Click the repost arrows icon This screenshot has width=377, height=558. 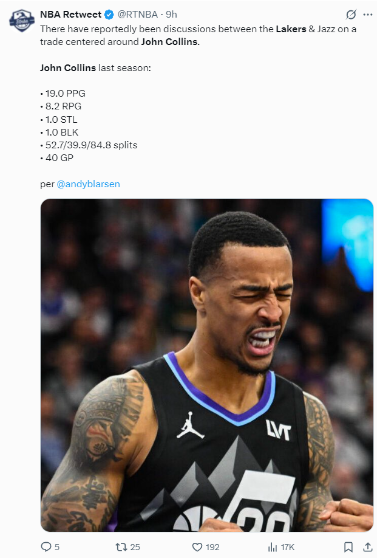[121, 547]
